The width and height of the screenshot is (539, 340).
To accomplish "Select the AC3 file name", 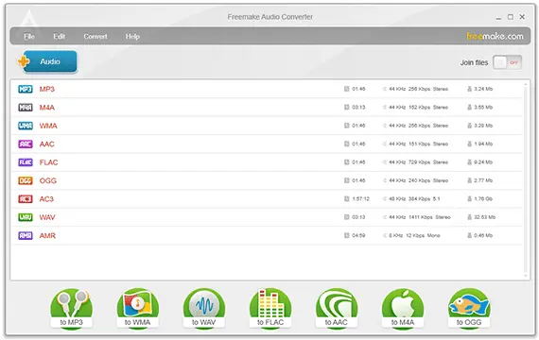I will (x=46, y=199).
